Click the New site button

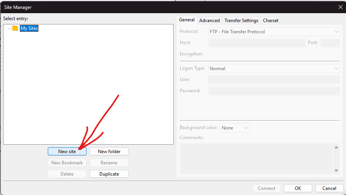[67, 152]
